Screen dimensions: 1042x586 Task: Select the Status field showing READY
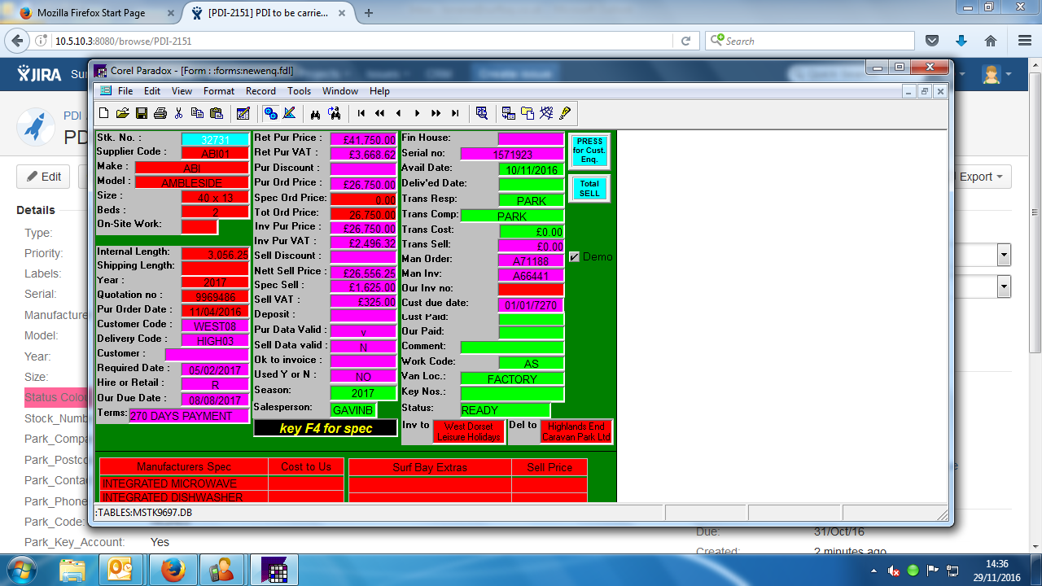click(506, 410)
